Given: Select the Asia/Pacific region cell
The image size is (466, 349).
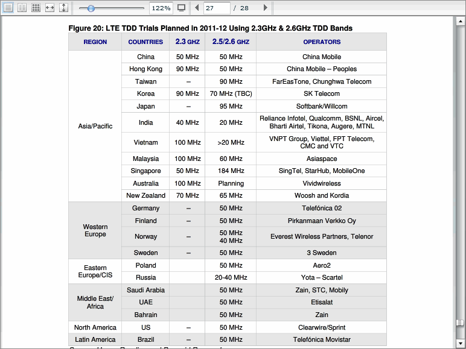Looking at the screenshot, I should pyautogui.click(x=95, y=126).
